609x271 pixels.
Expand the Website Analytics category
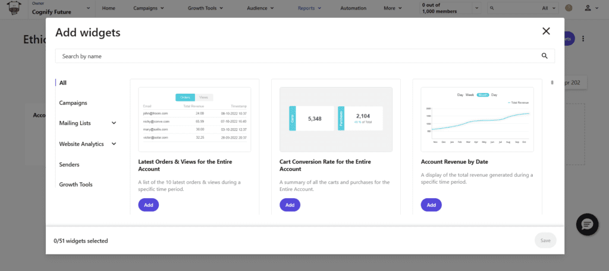pyautogui.click(x=114, y=144)
